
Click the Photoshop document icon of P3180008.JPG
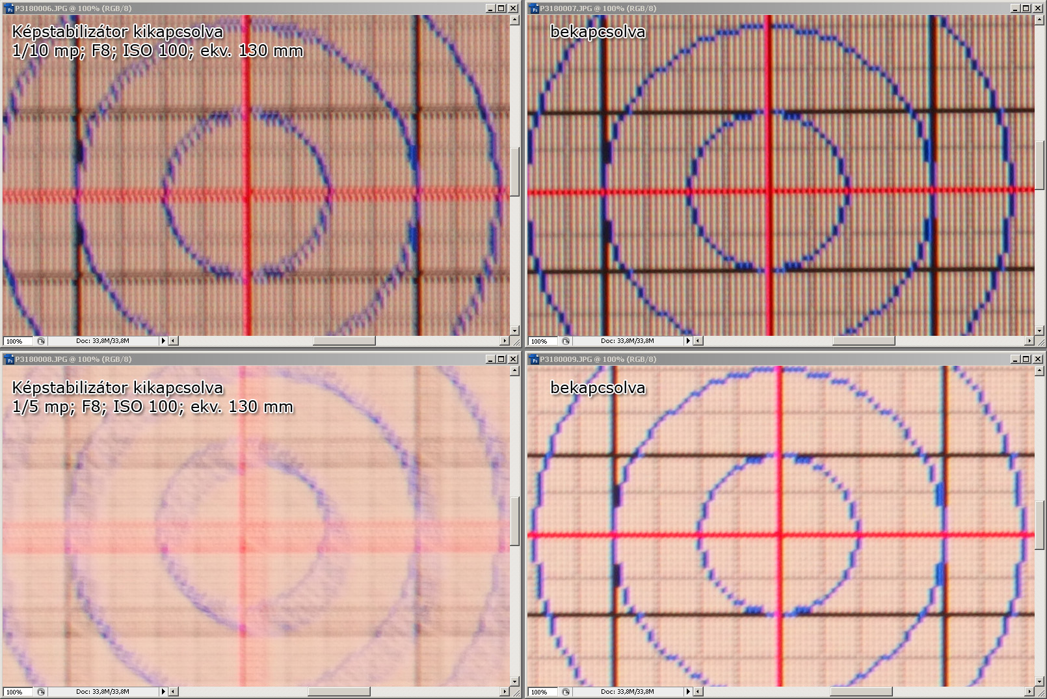9,359
